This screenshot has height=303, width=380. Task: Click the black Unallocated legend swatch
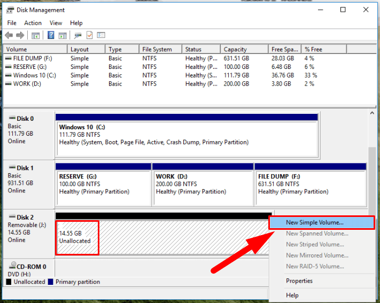tap(9, 282)
